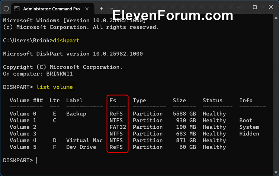Click the 683 MB size value
This screenshot has height=176, width=279.
(x=186, y=134)
